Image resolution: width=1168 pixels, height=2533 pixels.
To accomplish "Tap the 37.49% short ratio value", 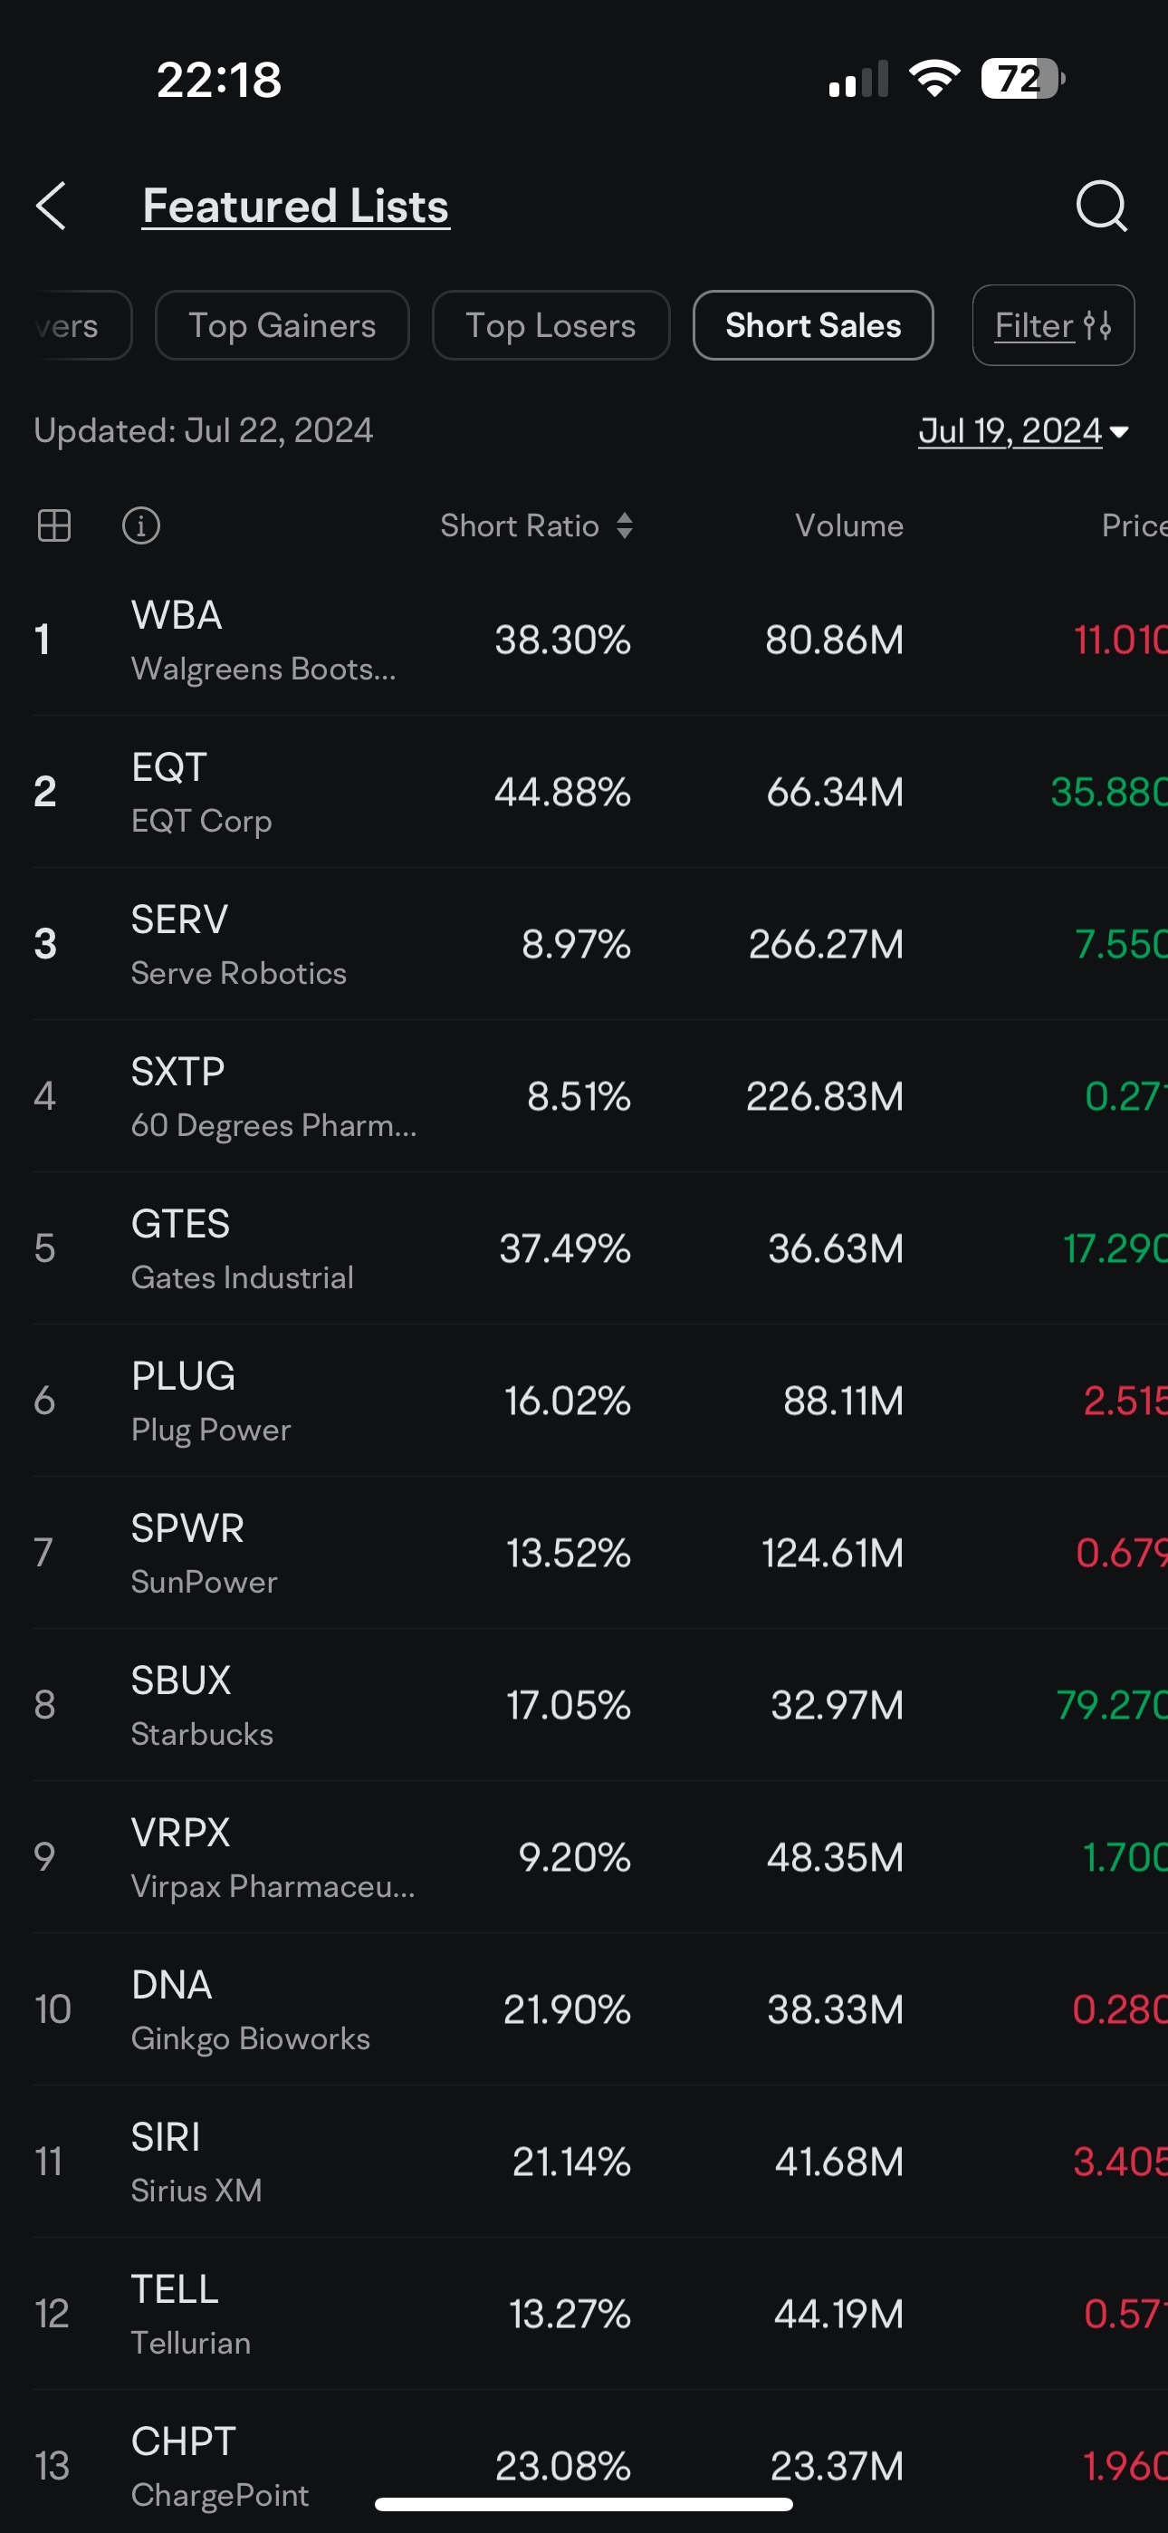I will tap(564, 1248).
